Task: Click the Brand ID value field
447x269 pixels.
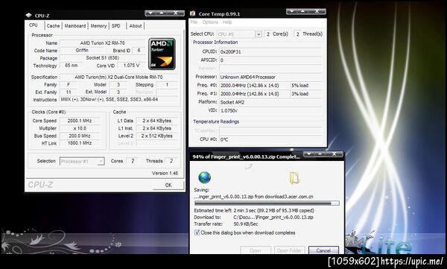Action: (x=139, y=51)
